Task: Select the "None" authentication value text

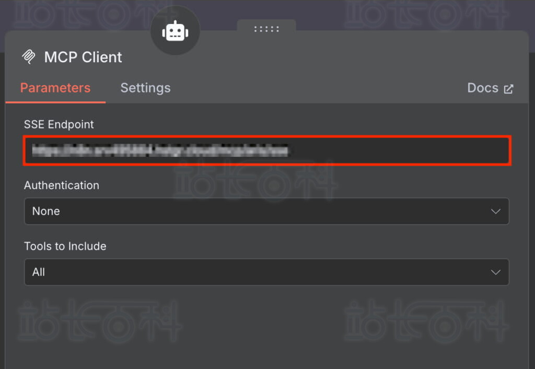Action: point(46,211)
